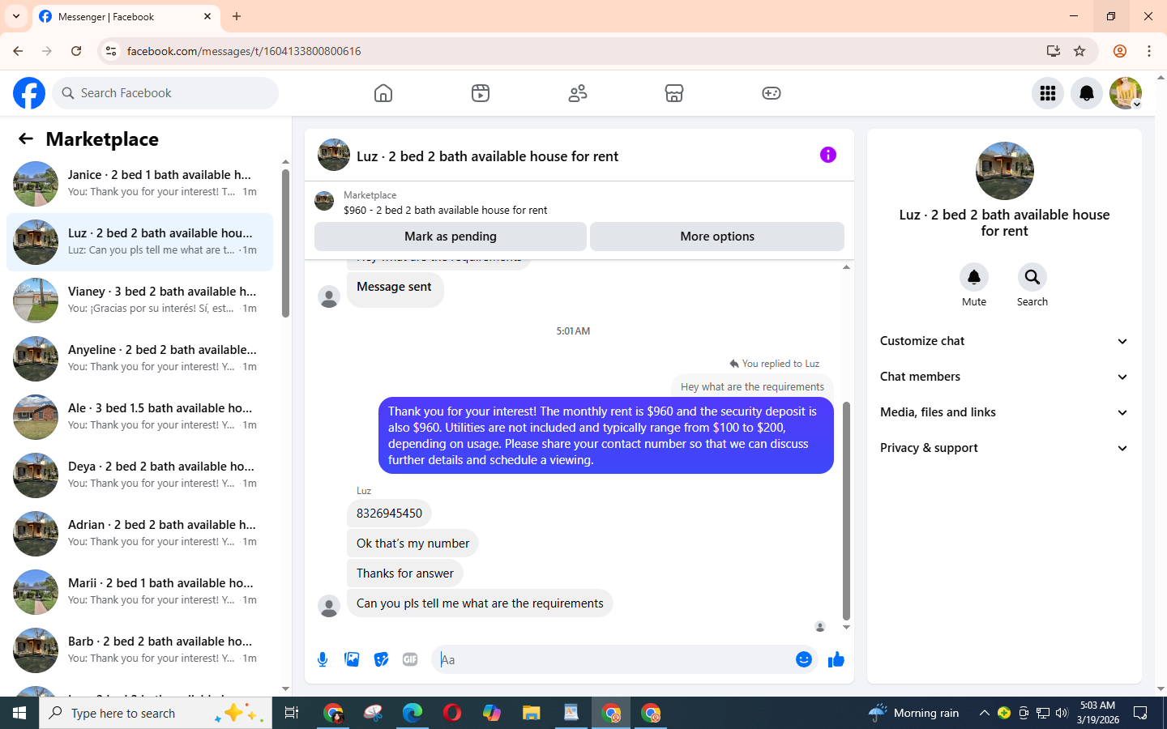Click the Windows Start button
The width and height of the screenshot is (1167, 729).
[19, 713]
